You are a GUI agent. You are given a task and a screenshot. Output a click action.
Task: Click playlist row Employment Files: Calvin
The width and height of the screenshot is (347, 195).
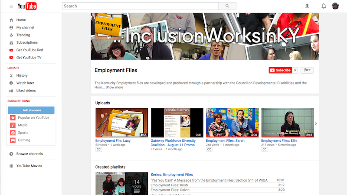pyautogui.click(x=218, y=190)
